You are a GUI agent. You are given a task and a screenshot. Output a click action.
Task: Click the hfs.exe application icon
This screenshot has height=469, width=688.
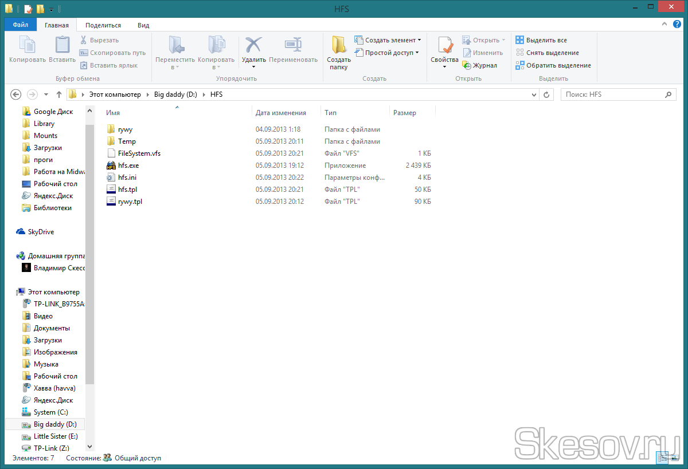(x=111, y=165)
